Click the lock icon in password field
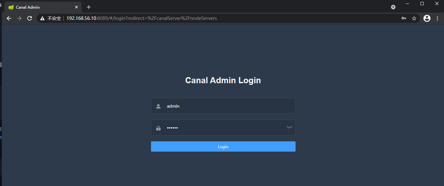The width and height of the screenshot is (444, 186). point(158,128)
